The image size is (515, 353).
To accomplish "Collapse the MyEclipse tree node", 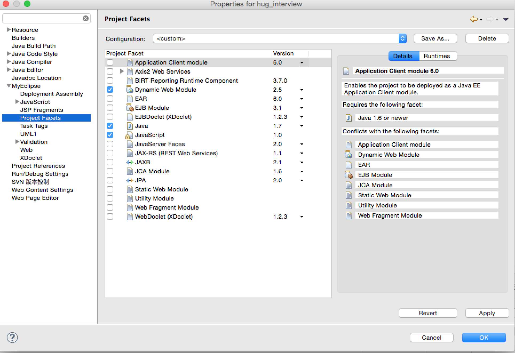I will pyautogui.click(x=9, y=86).
